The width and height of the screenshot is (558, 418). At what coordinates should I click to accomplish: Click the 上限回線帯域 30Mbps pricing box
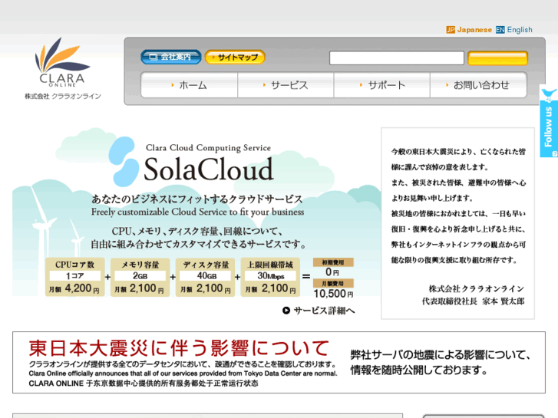click(270, 277)
